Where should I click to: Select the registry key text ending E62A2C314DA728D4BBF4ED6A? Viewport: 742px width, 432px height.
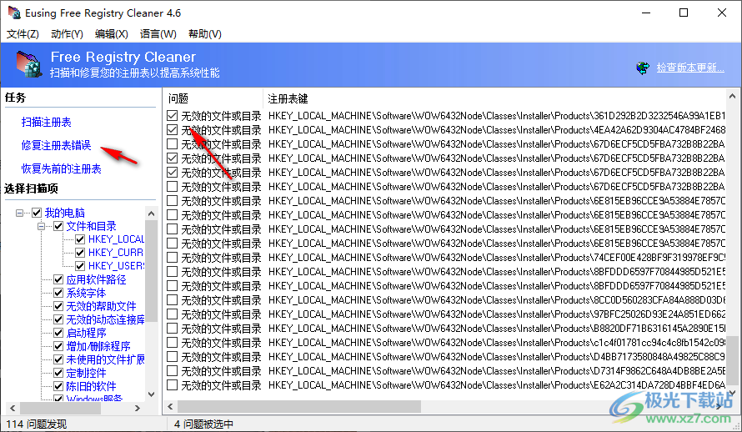click(x=496, y=385)
